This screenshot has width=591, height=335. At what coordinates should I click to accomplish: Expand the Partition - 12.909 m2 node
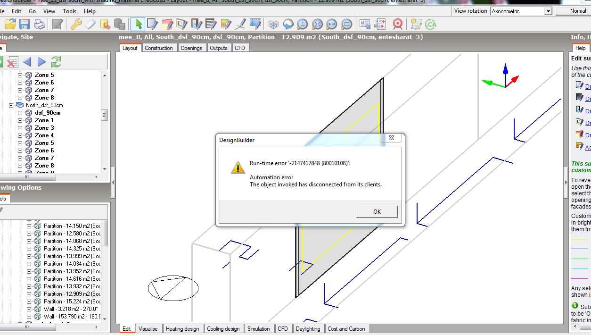(x=29, y=294)
